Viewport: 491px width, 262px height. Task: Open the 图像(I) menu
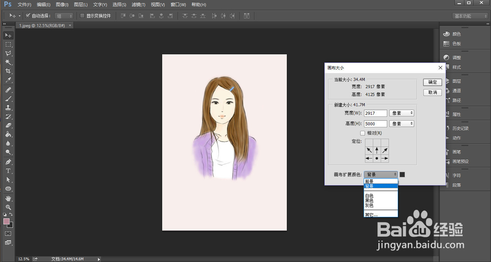coord(62,4)
